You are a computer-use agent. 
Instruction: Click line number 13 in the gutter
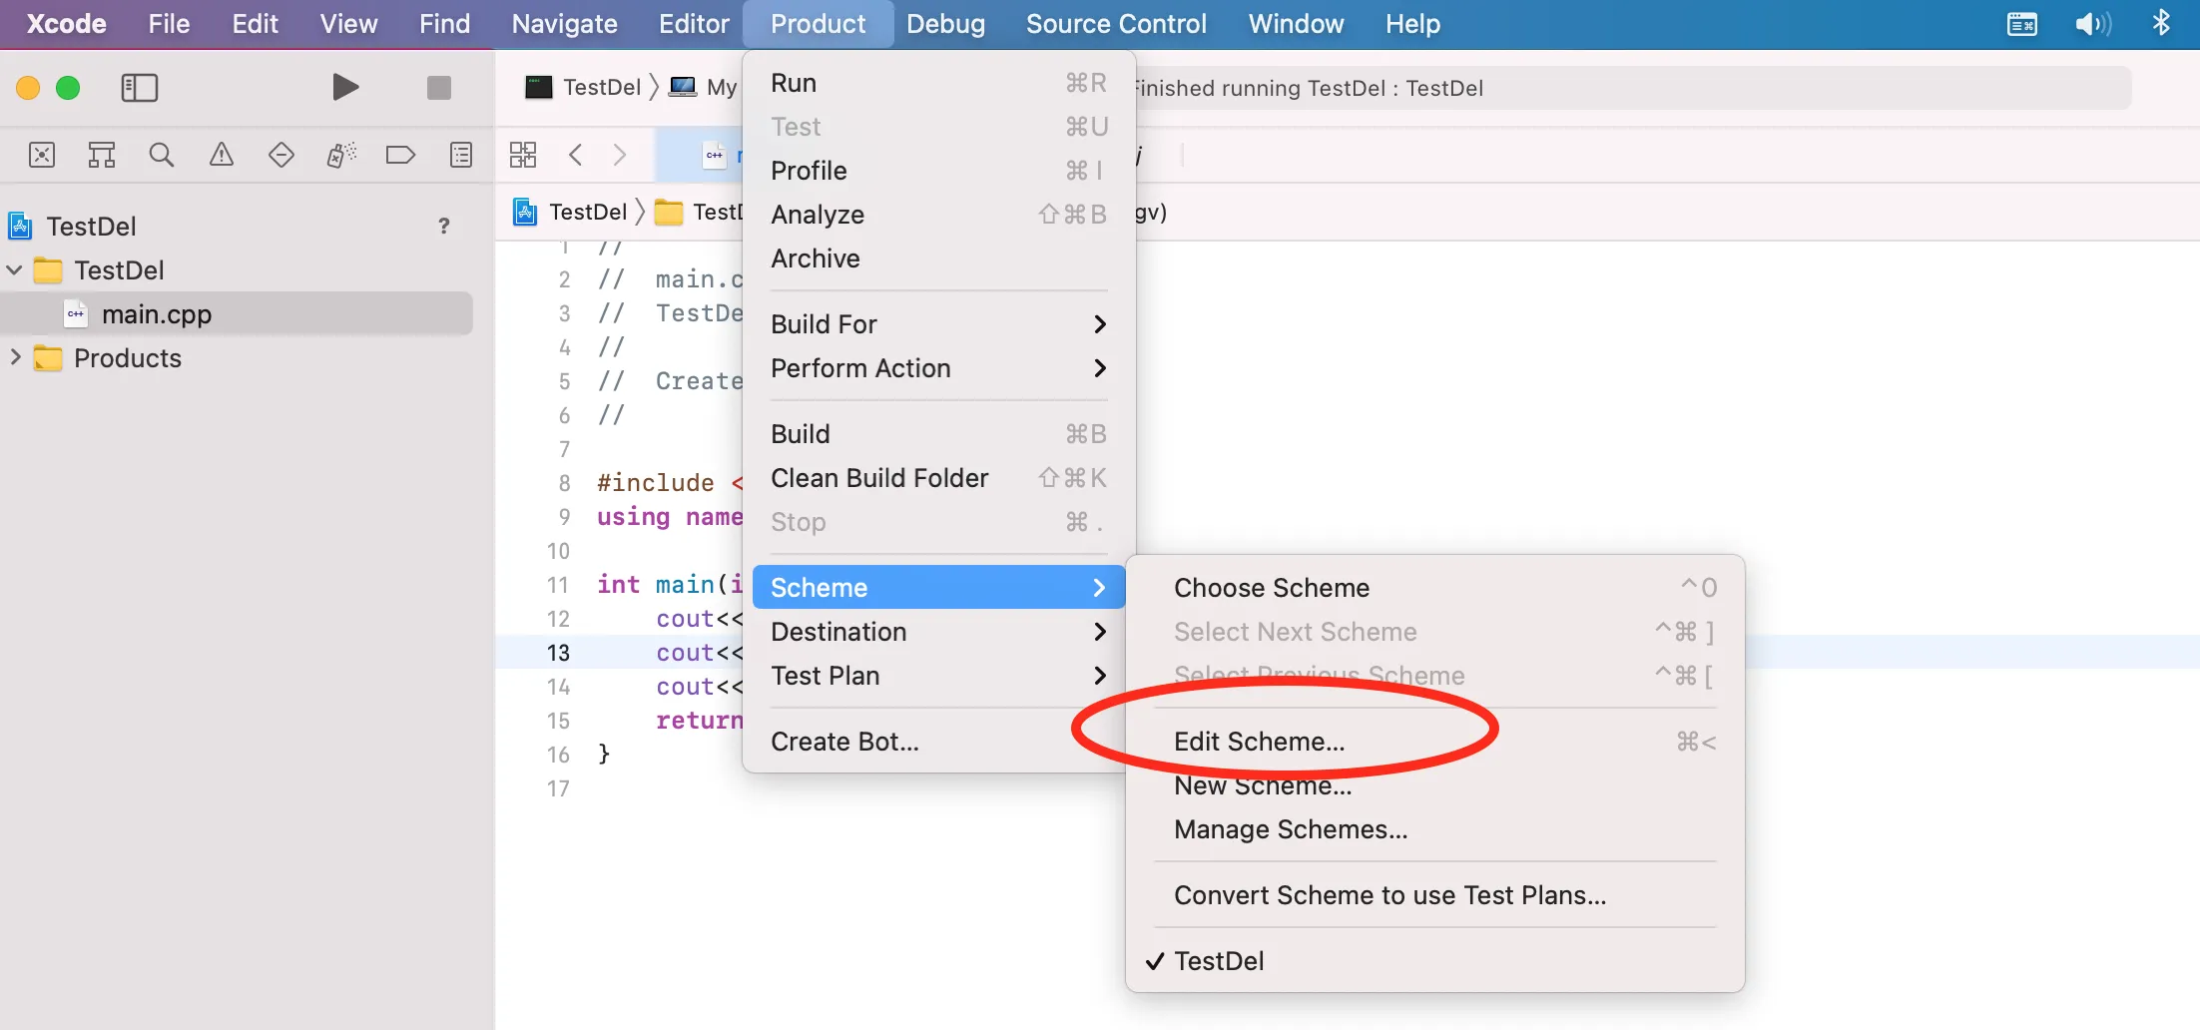click(558, 653)
